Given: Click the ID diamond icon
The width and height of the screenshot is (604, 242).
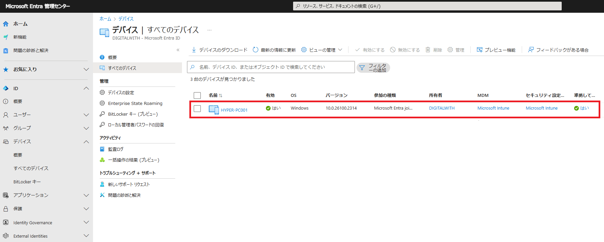Looking at the screenshot, I should click(6, 88).
